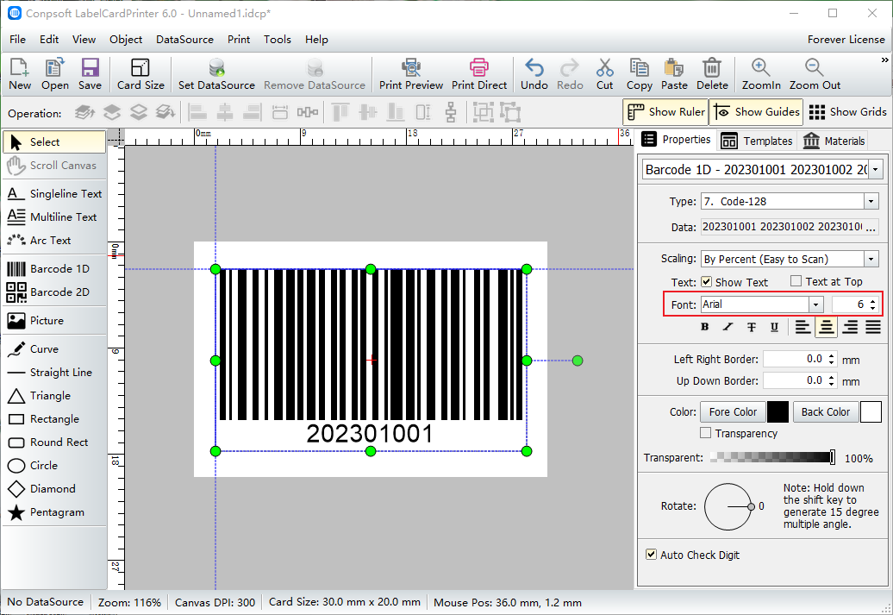The height and width of the screenshot is (615, 893).
Task: Pick the Straight Line tool
Action: click(54, 373)
